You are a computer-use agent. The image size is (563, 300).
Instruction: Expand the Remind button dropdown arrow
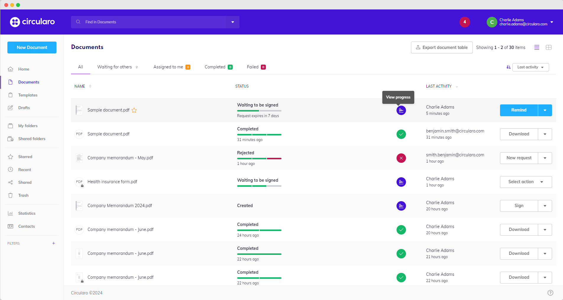[x=545, y=110]
